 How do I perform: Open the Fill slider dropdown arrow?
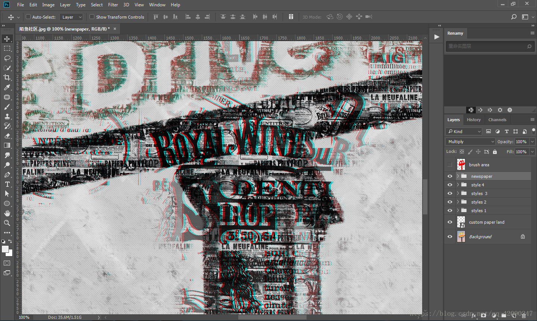click(532, 152)
